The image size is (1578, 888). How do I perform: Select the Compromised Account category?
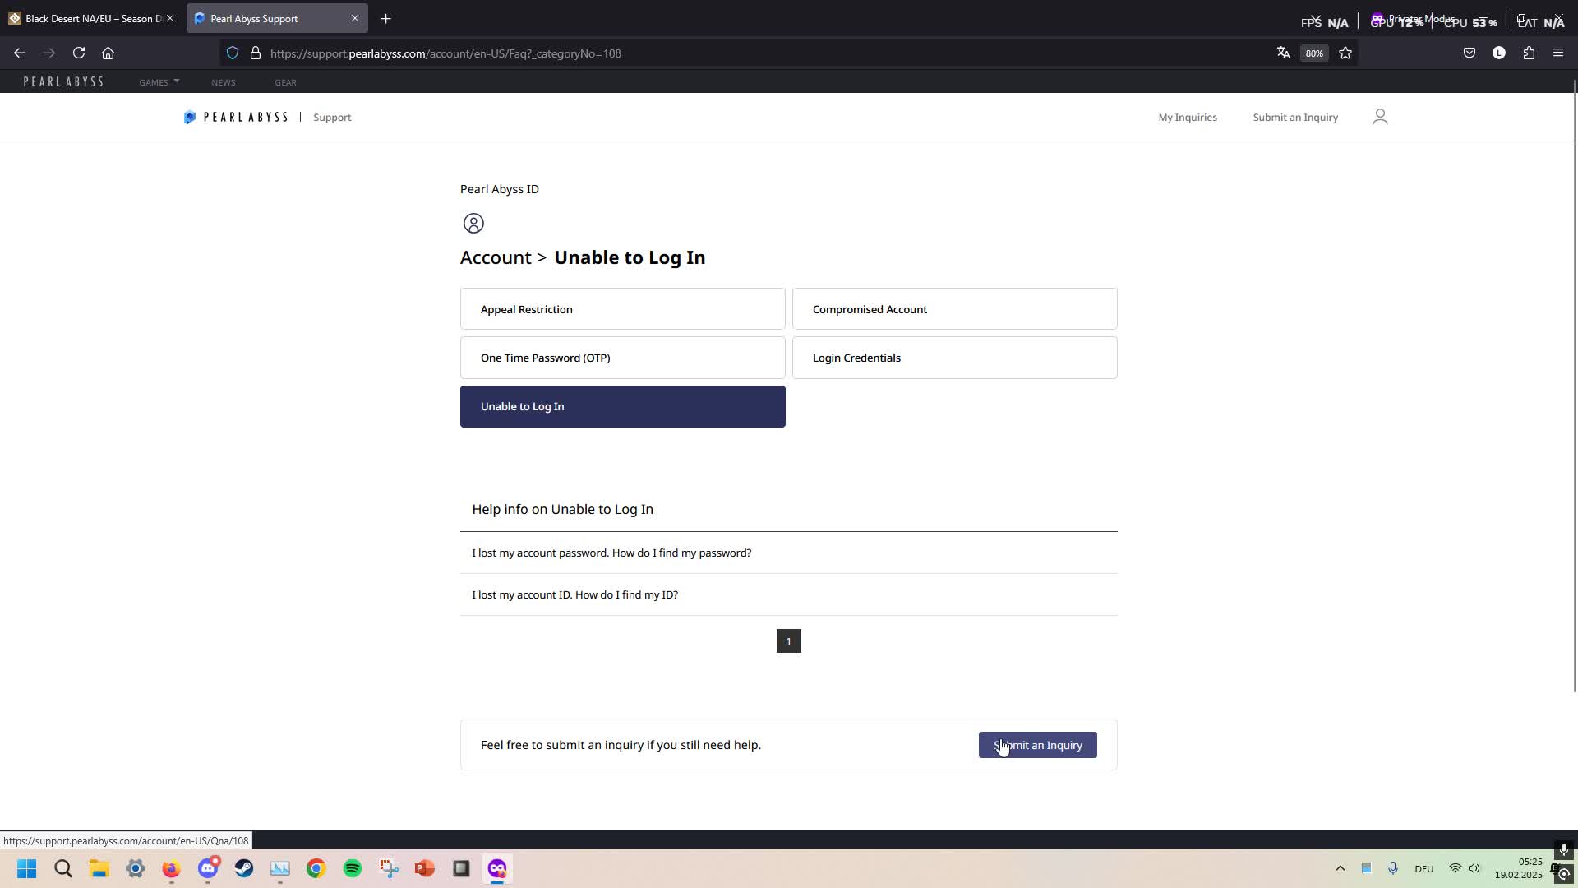point(954,308)
